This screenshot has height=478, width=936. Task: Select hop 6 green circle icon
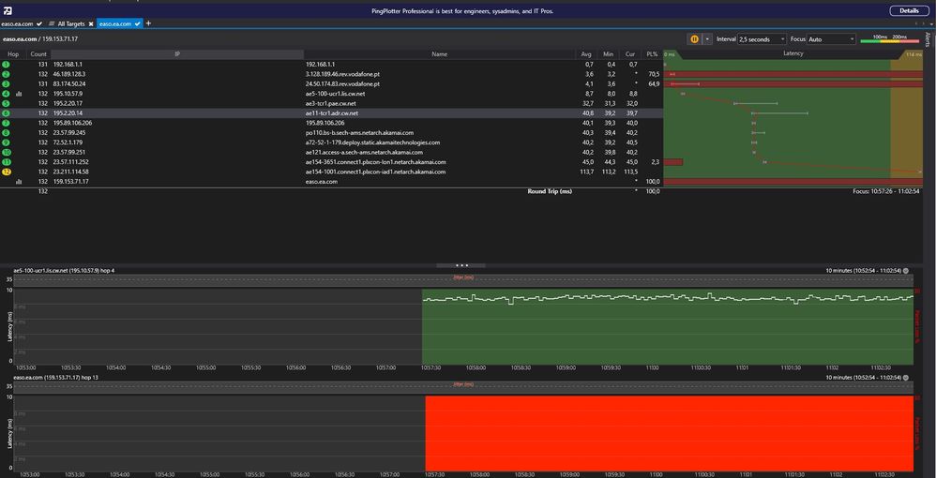(7, 112)
